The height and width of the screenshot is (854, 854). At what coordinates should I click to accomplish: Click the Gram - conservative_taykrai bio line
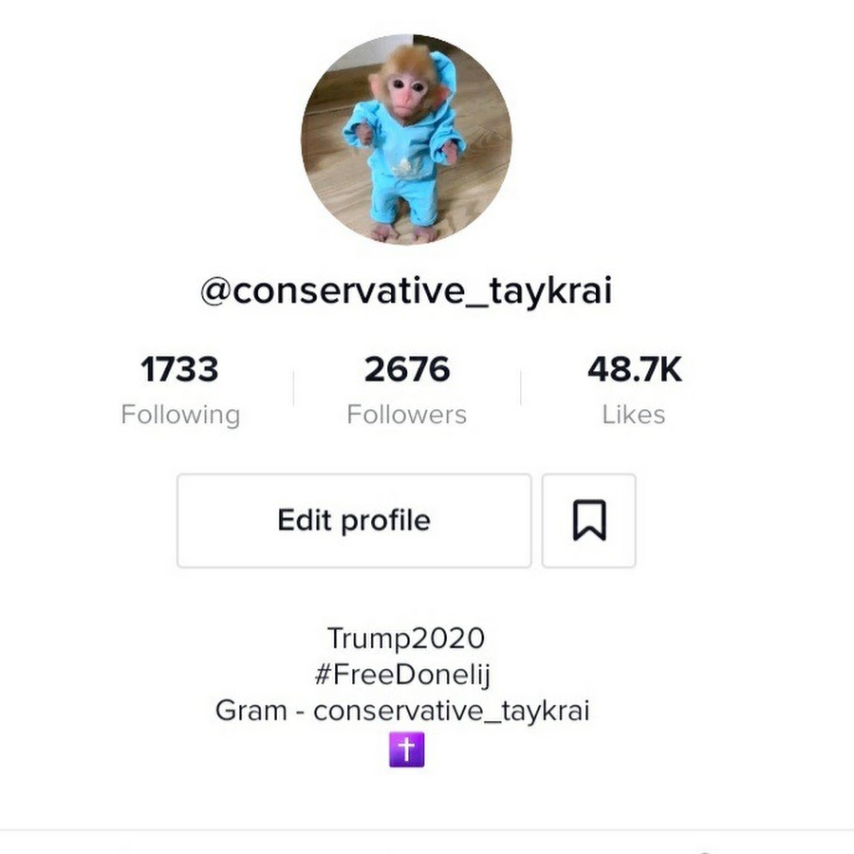402,711
